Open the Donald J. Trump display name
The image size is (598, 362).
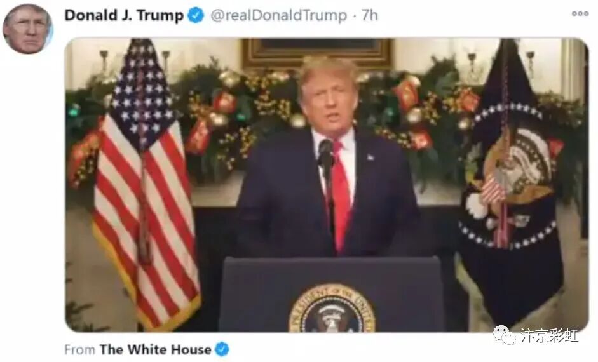(124, 16)
